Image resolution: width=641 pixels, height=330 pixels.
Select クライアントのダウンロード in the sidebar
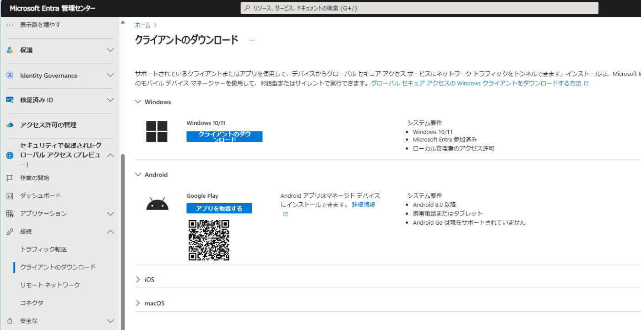point(58,267)
